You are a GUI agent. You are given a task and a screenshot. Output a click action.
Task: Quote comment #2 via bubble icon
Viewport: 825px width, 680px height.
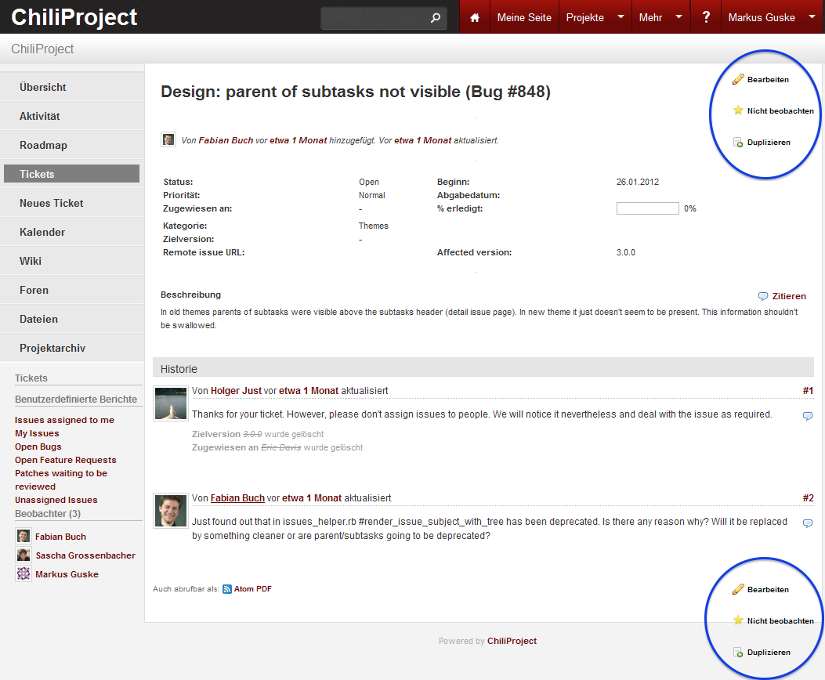click(x=808, y=523)
